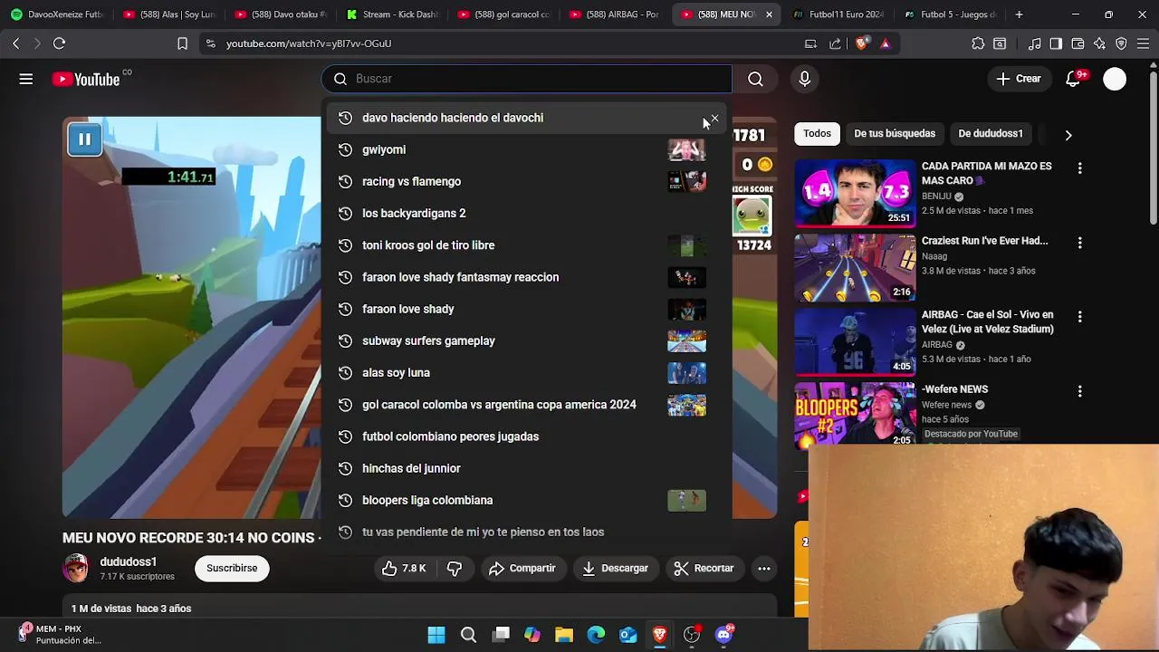Go back in the browser
The width and height of the screenshot is (1159, 652).
(16, 43)
